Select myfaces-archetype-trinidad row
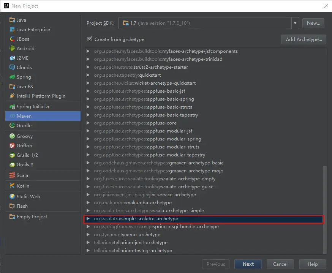The height and width of the screenshot is (273, 332). point(204,59)
